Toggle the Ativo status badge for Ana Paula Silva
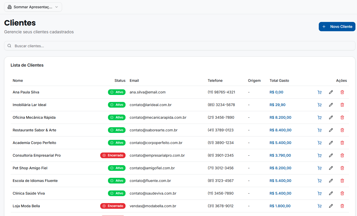 click(x=117, y=92)
